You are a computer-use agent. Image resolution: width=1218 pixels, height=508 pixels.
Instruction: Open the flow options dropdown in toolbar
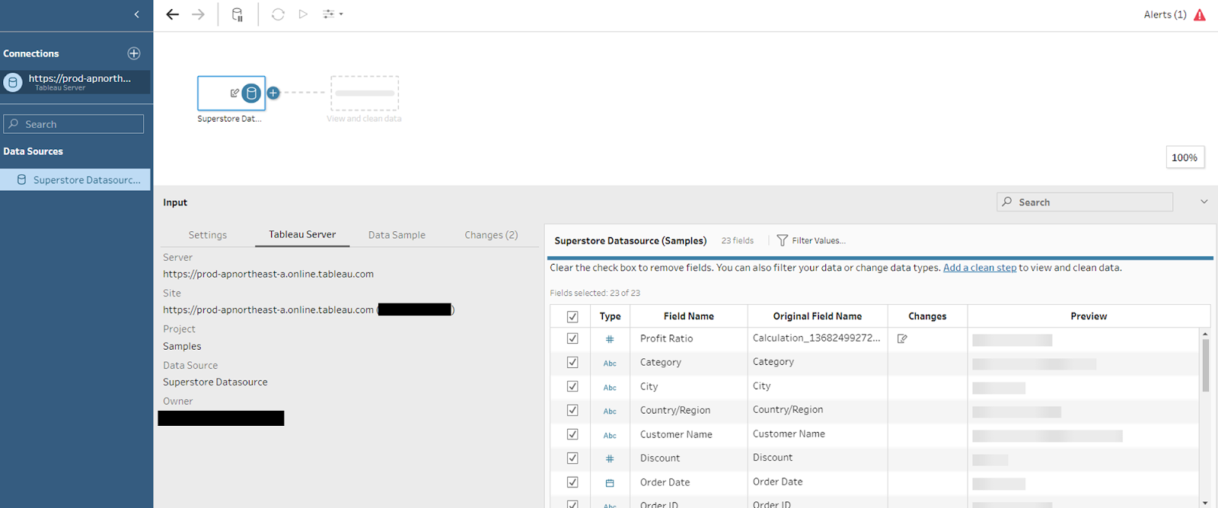point(333,14)
